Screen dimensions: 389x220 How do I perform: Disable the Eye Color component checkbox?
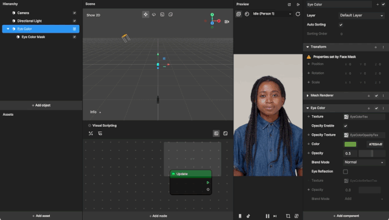(x=376, y=108)
